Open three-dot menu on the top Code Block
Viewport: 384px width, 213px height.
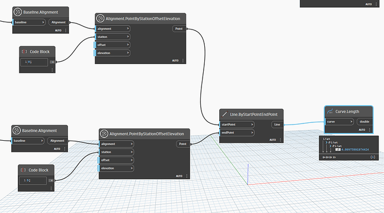coord(52,70)
